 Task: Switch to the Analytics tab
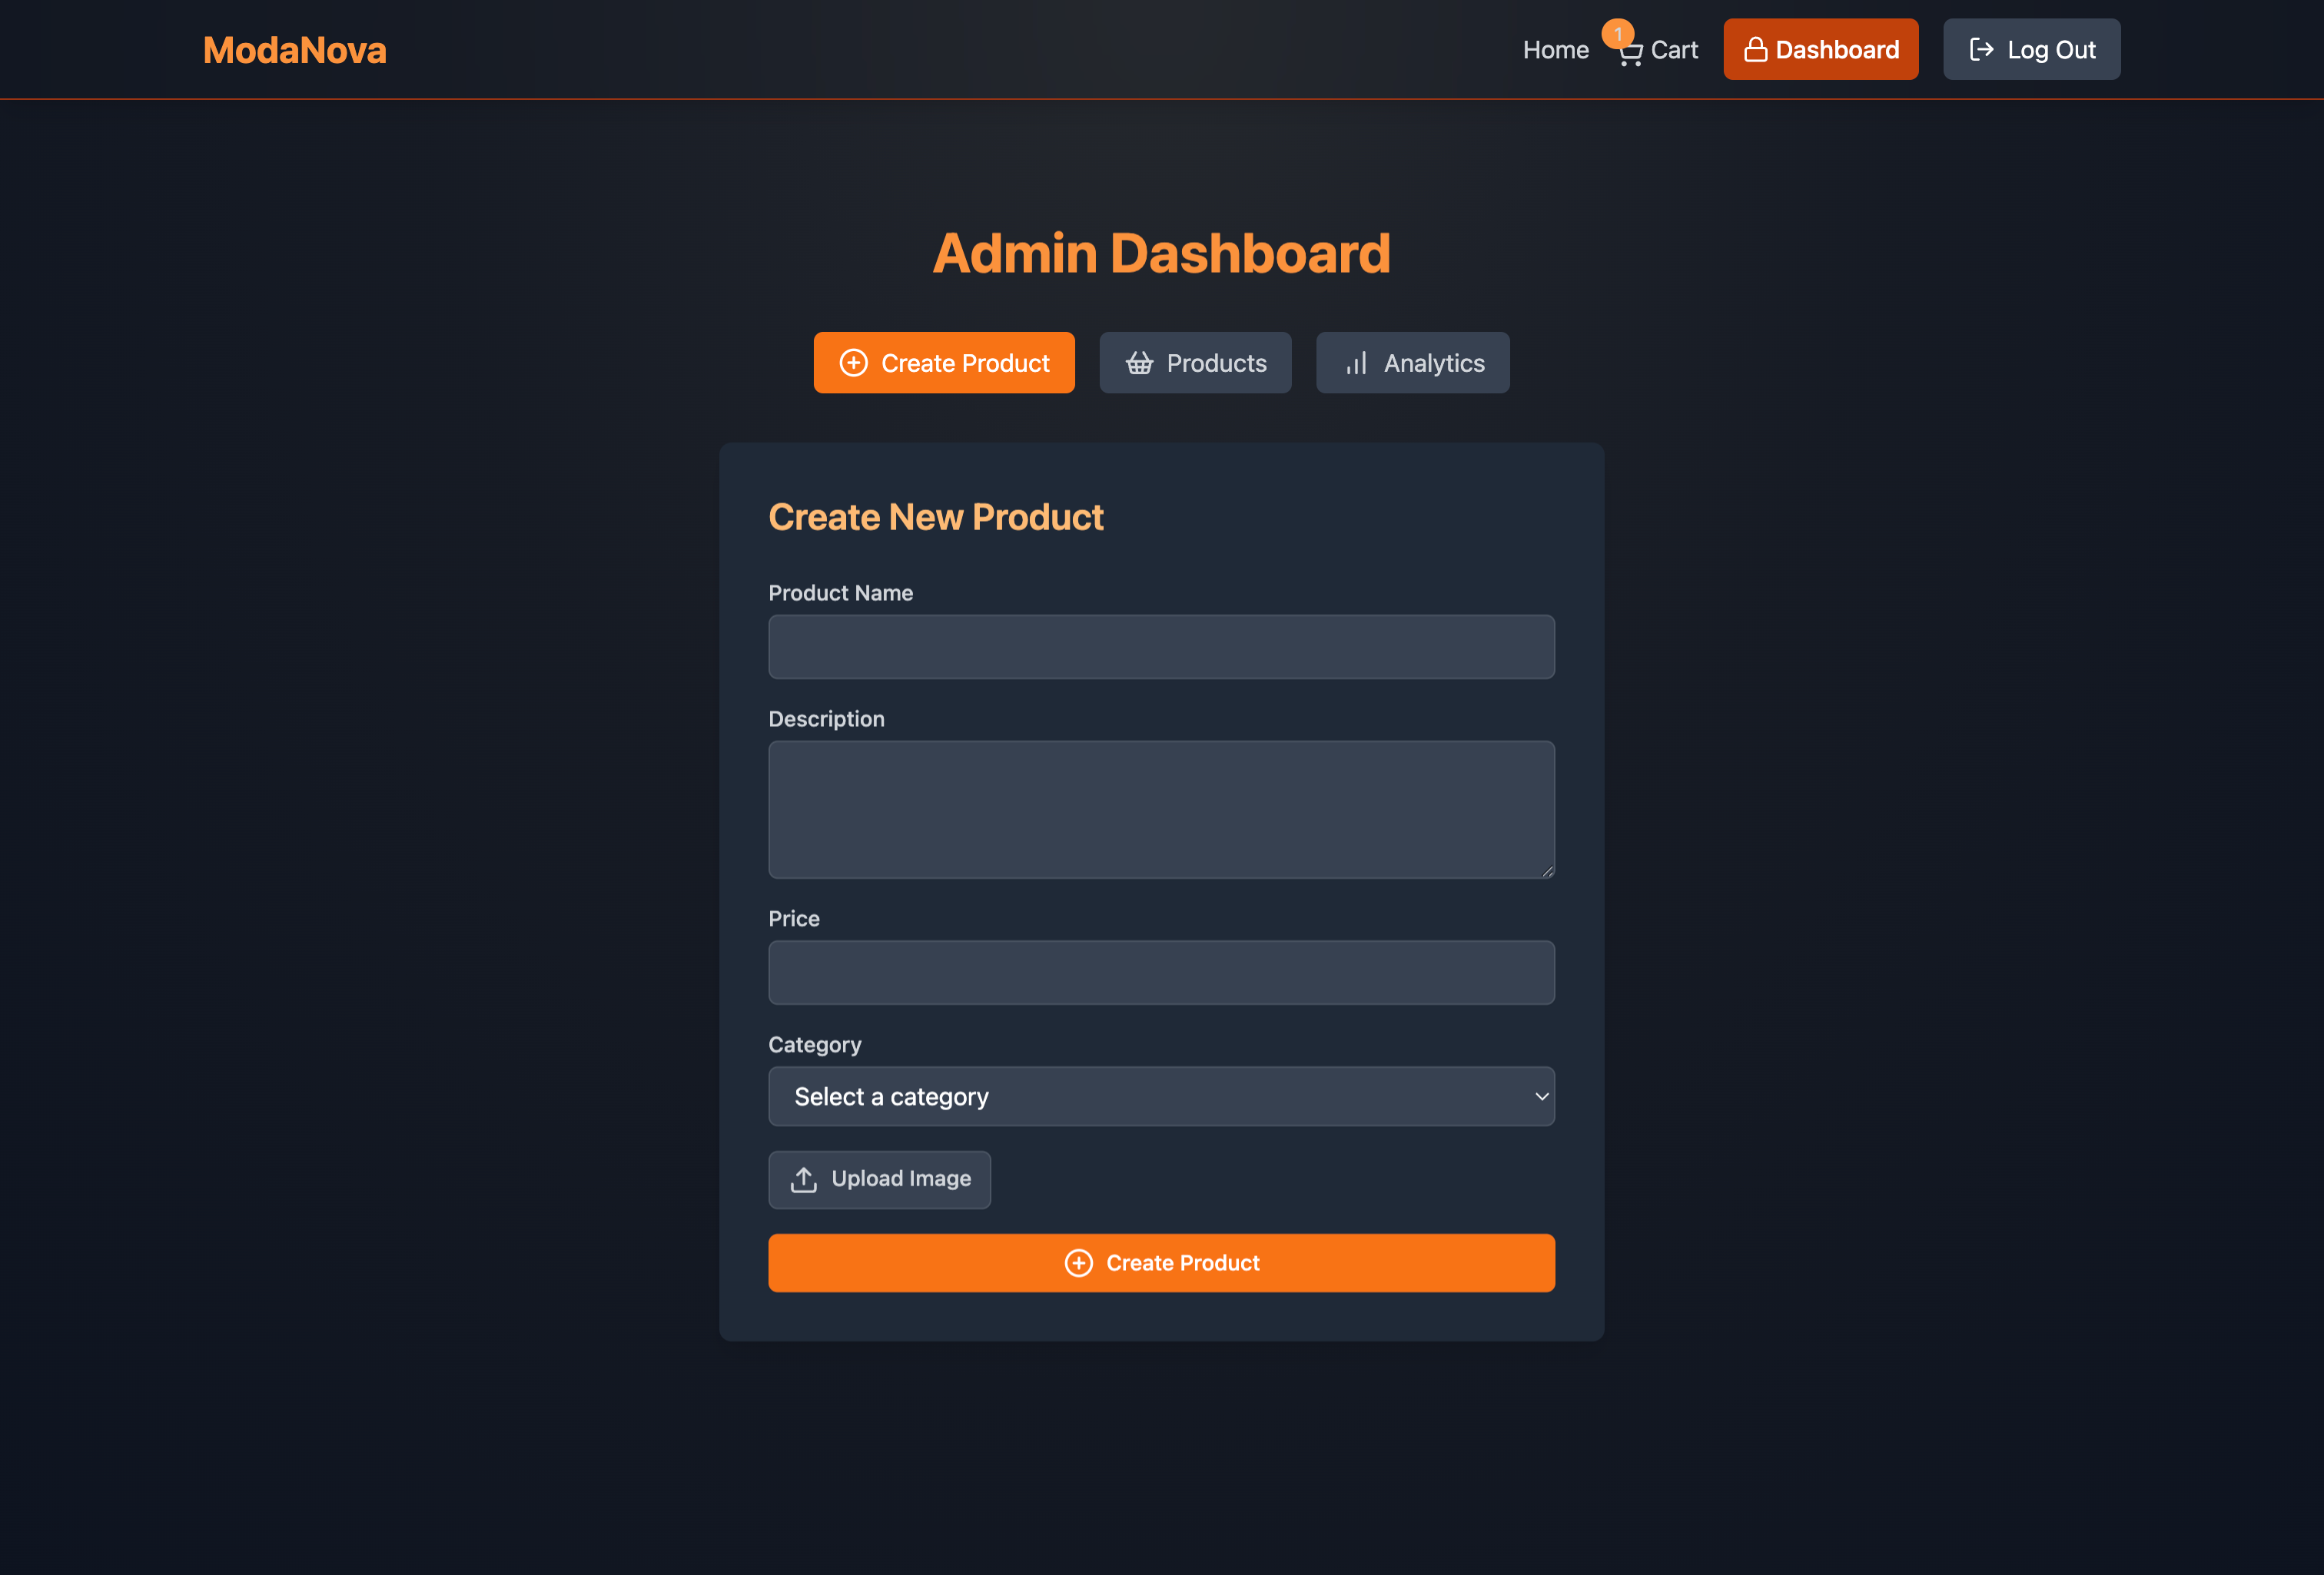click(x=1412, y=363)
